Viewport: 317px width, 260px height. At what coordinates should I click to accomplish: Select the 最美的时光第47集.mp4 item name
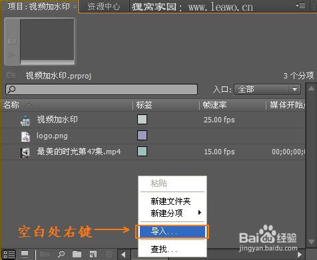(x=79, y=152)
